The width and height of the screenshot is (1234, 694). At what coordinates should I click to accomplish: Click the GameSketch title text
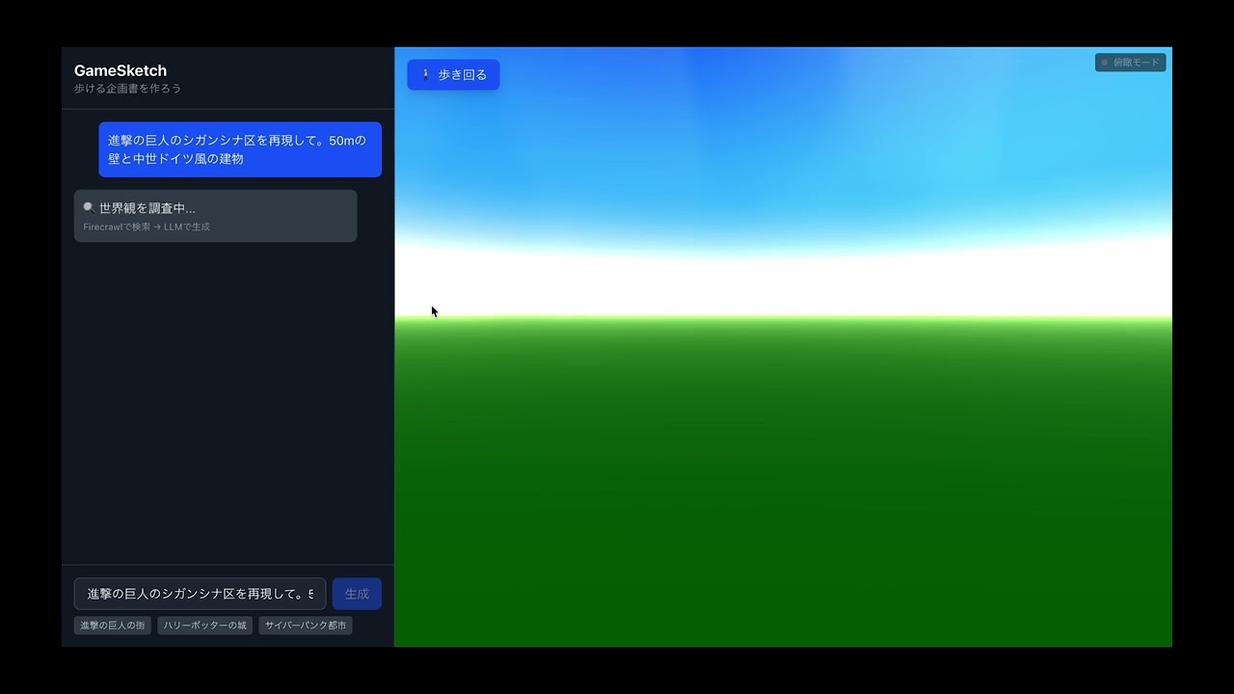[x=121, y=70]
